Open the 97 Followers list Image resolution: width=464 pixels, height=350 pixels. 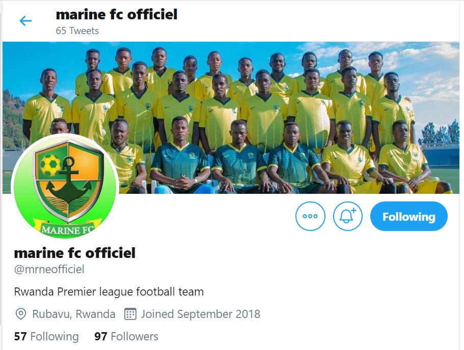[x=126, y=336]
